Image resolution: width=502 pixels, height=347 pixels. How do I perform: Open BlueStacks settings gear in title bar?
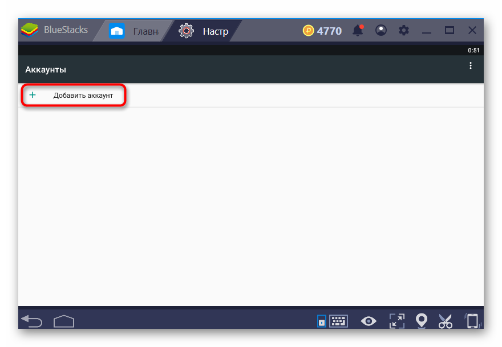click(x=404, y=30)
